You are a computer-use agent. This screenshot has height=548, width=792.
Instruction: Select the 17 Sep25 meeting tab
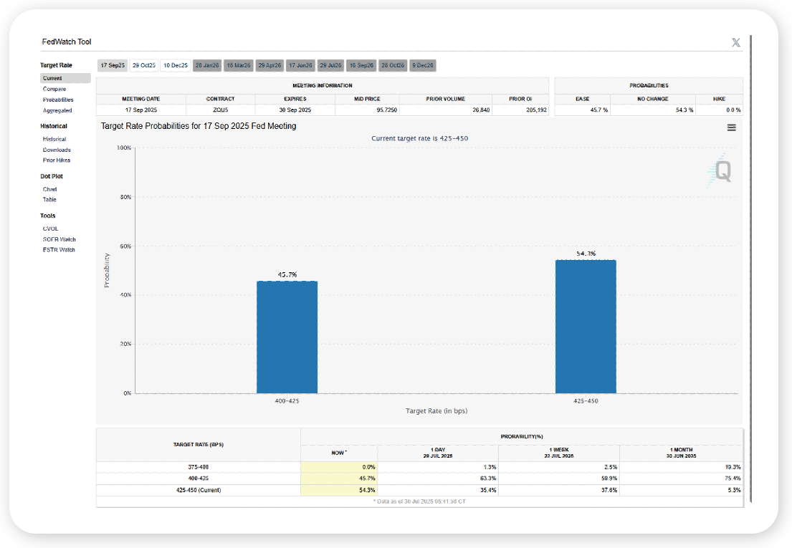(x=113, y=66)
